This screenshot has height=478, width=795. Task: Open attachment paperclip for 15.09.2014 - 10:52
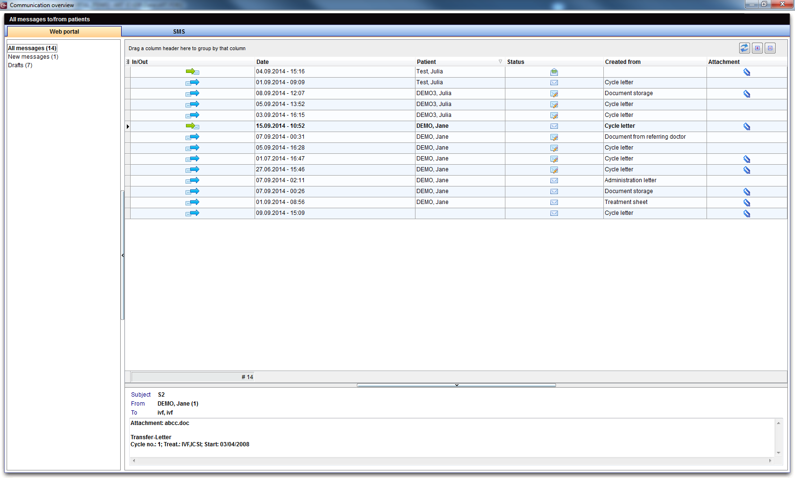(747, 126)
